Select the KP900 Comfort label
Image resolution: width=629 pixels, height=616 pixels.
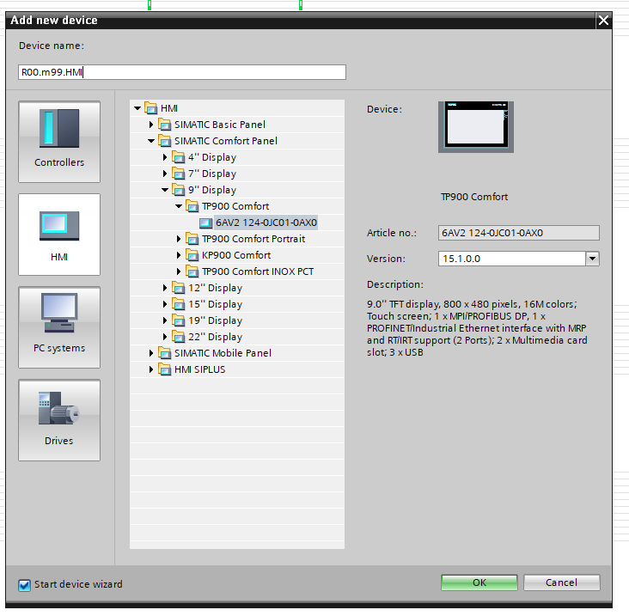tap(236, 255)
